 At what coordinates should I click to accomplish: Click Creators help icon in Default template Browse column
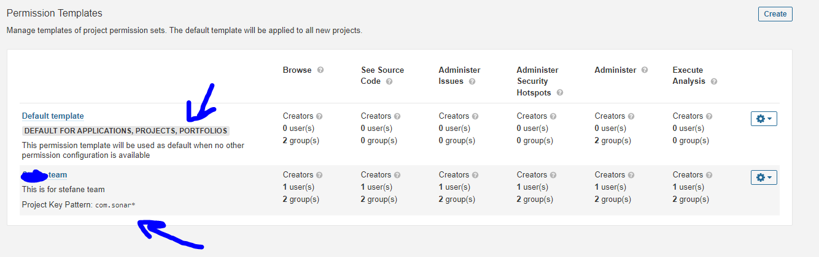click(x=319, y=116)
